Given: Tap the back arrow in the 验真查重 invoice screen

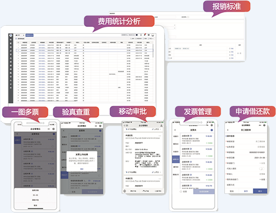Looking at the screenshot, I should [x=63, y=131].
